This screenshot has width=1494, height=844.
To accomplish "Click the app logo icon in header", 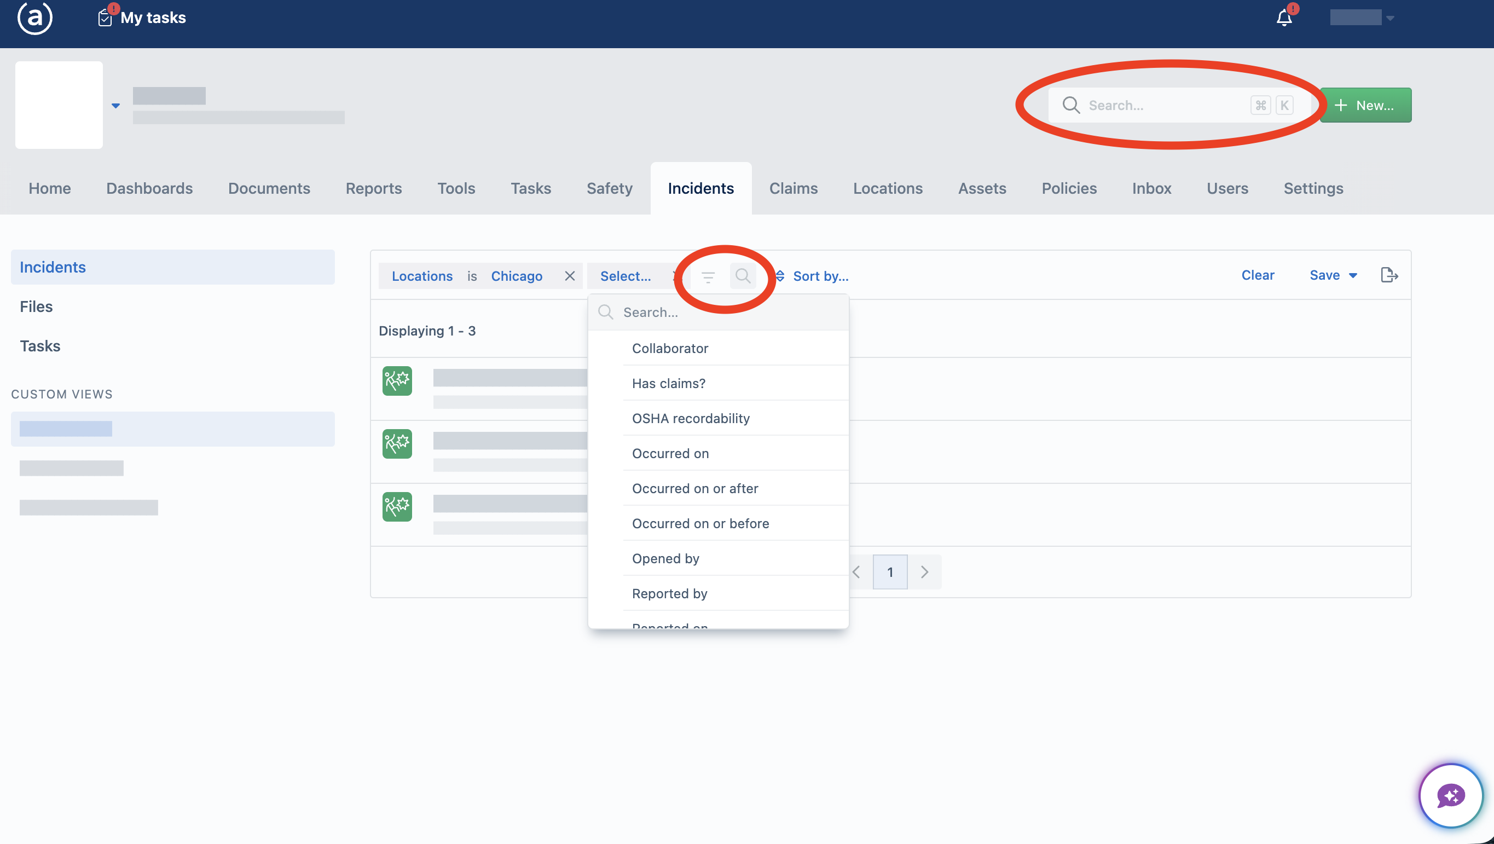I will [35, 18].
